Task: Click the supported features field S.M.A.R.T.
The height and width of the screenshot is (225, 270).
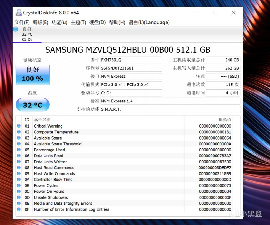Action: coord(170,109)
